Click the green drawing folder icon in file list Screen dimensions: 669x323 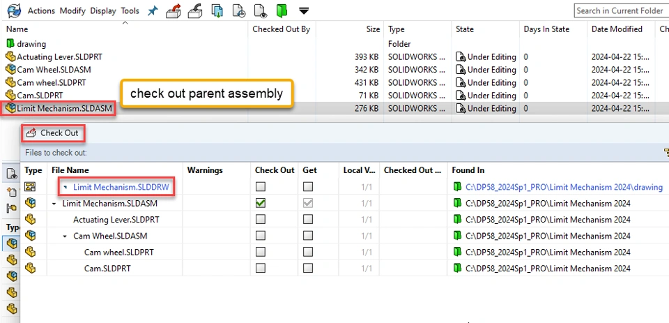10,43
